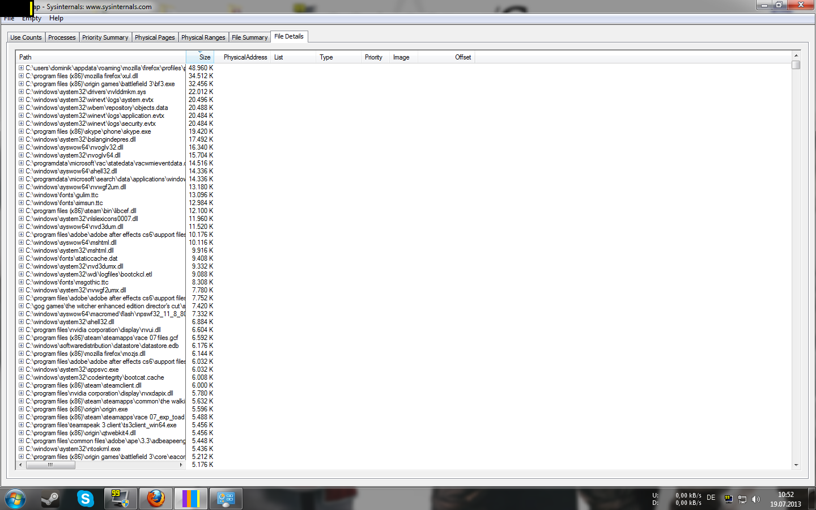Open the Physical Ranges tab
This screenshot has width=816, height=510.
[x=203, y=37]
